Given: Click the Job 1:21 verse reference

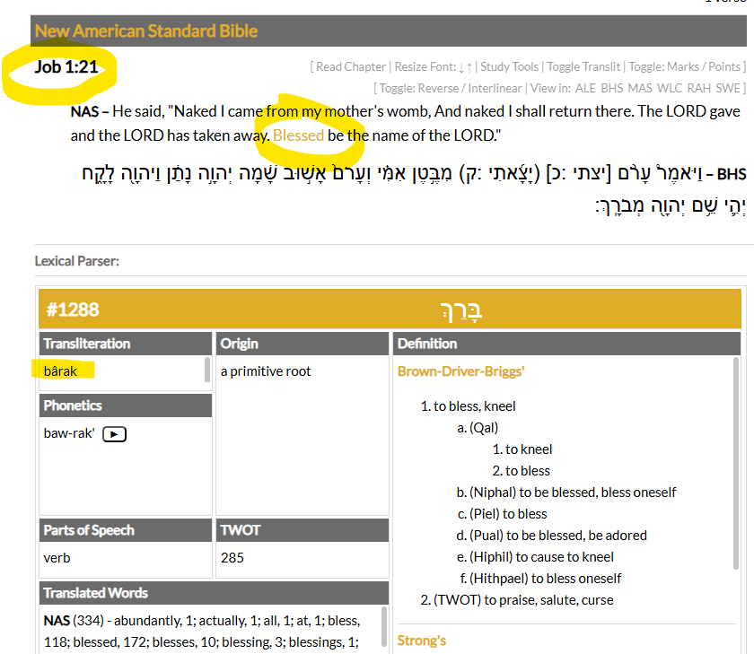Looking at the screenshot, I should click(x=66, y=67).
